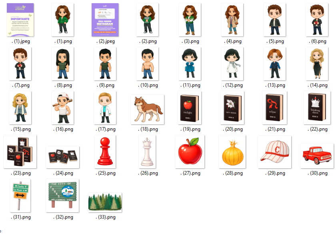336x235 pixels.
Task: Select shirtless boy thumbnail (10).png
Action: click(x=148, y=64)
